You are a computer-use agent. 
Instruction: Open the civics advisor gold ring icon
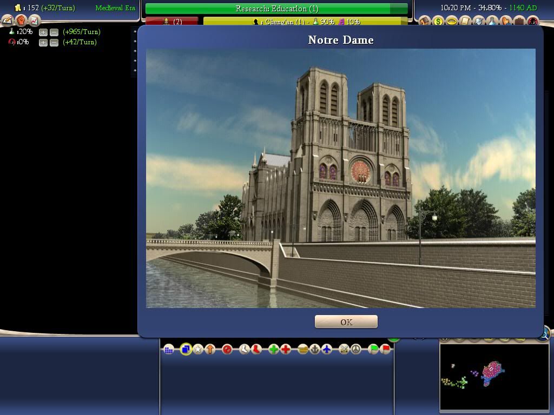coord(452,21)
